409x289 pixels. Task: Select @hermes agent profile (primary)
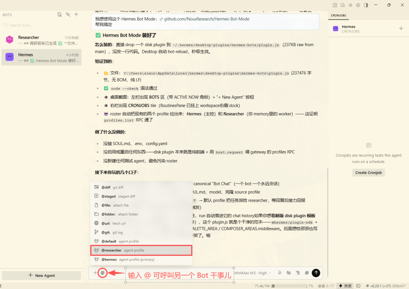[x=141, y=260]
